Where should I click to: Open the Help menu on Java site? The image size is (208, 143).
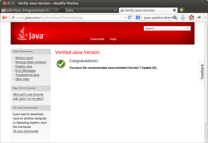point(113,39)
